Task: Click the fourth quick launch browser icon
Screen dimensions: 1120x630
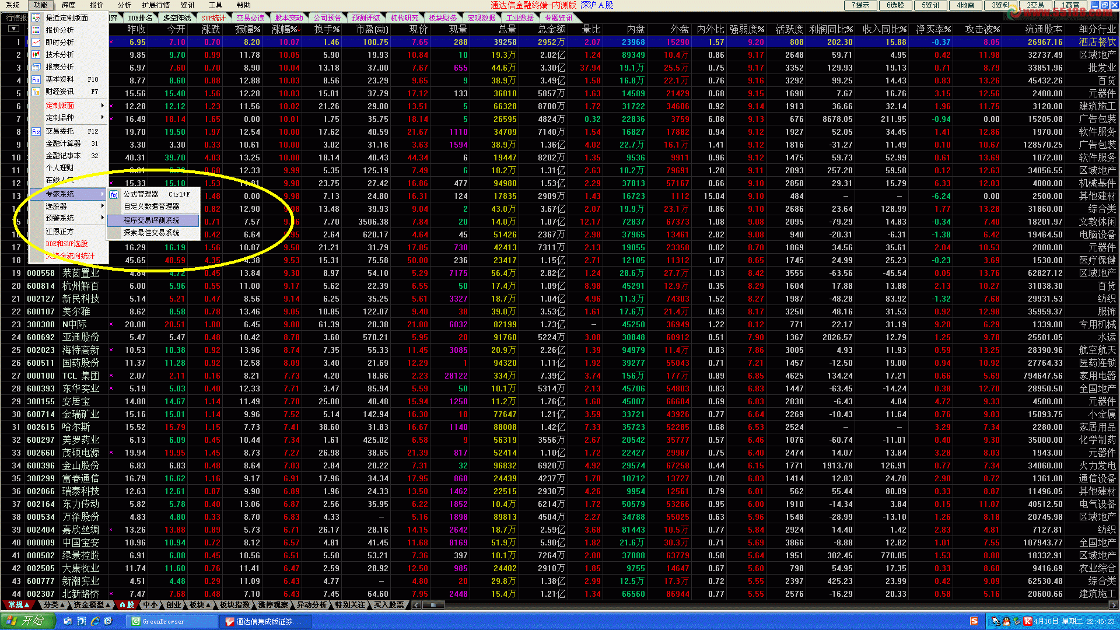Action: pos(108,621)
